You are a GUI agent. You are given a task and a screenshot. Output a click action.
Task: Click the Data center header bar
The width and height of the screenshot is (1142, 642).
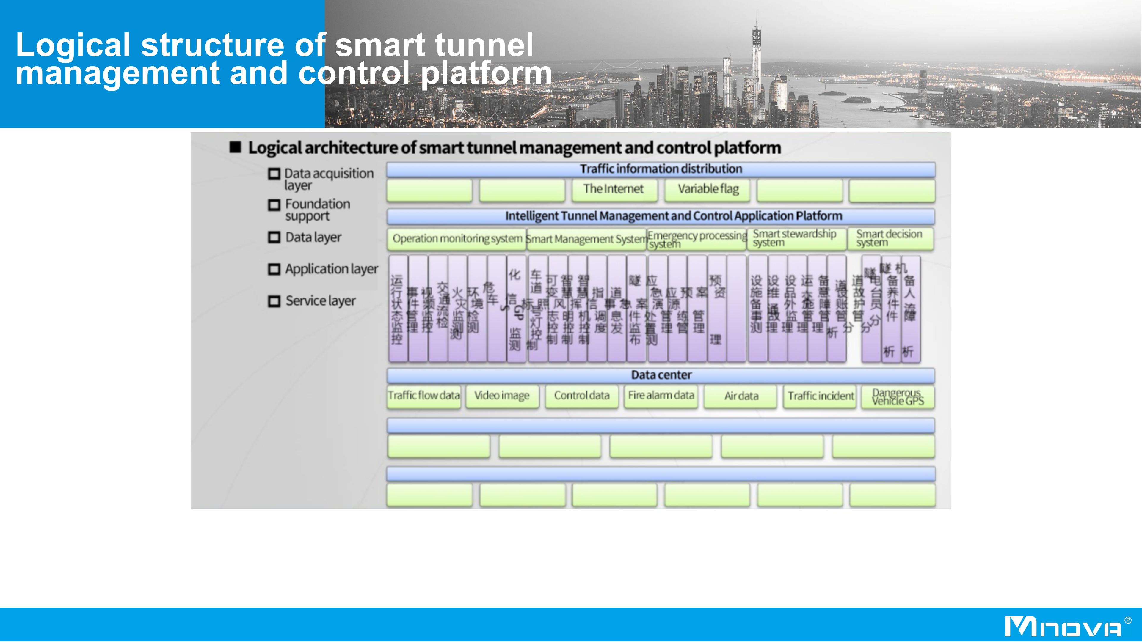(x=661, y=375)
